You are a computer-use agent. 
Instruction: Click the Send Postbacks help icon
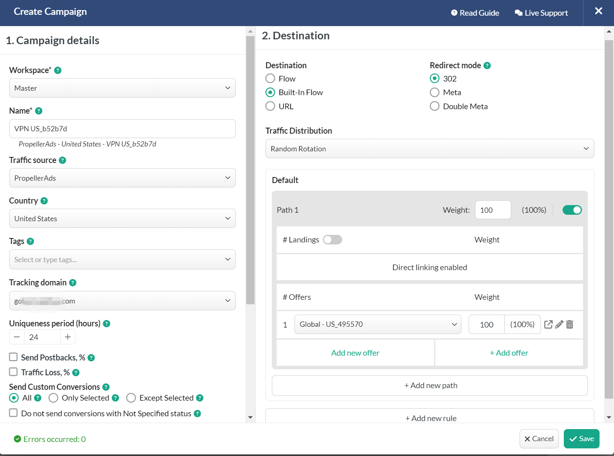pyautogui.click(x=91, y=358)
